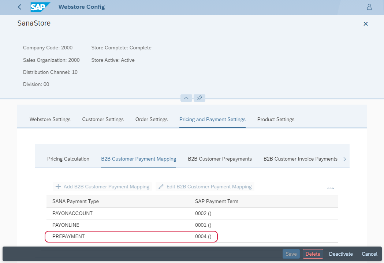Click the SAP logo
Image resolution: width=384 pixels, height=263 pixels.
[40, 7]
